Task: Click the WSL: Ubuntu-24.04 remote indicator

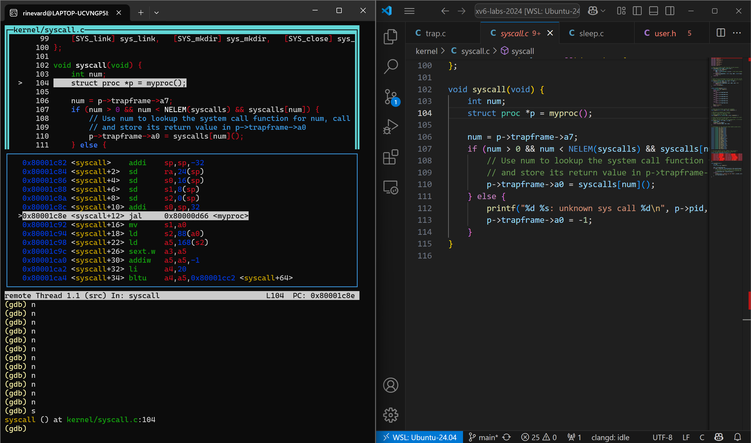Action: tap(419, 437)
